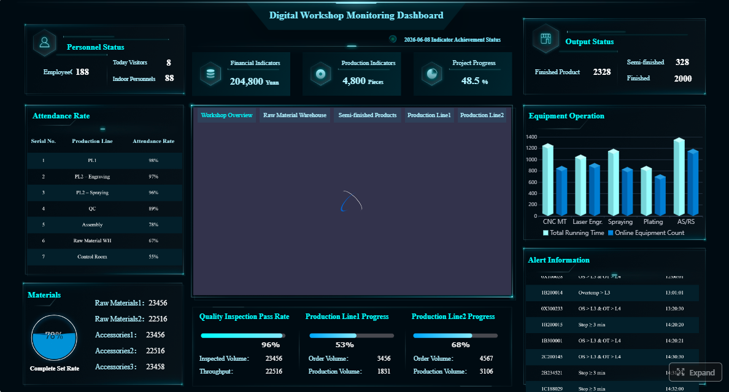Image resolution: width=729 pixels, height=392 pixels.
Task: Select the PL1 attendance row
Action: (105, 161)
